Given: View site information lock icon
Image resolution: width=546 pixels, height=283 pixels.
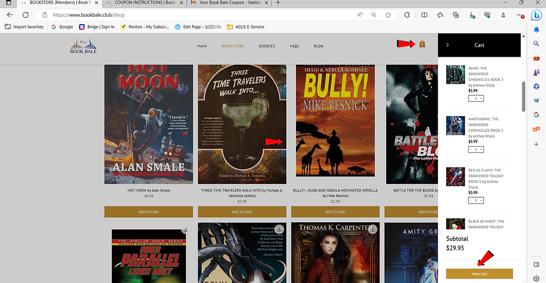Looking at the screenshot, I should 45,15.
